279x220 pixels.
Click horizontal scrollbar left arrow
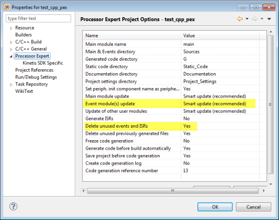(84, 191)
